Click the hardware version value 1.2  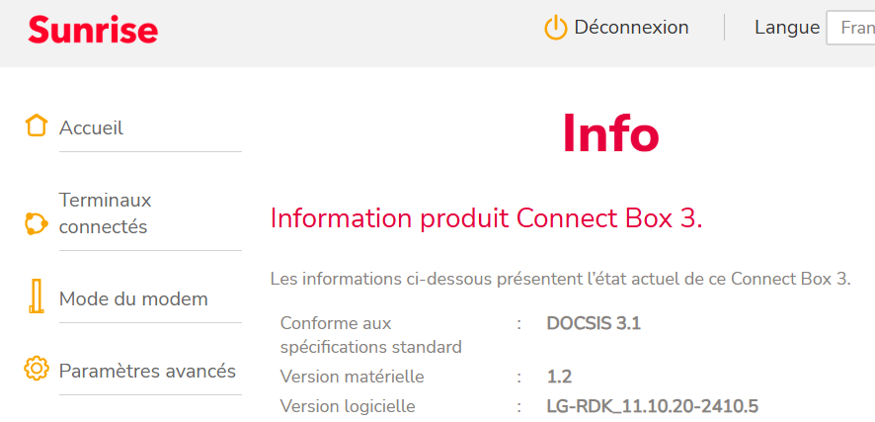tap(559, 377)
